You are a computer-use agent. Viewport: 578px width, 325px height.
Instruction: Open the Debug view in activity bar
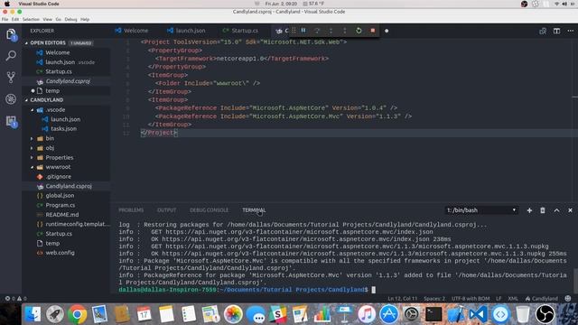pos(11,98)
